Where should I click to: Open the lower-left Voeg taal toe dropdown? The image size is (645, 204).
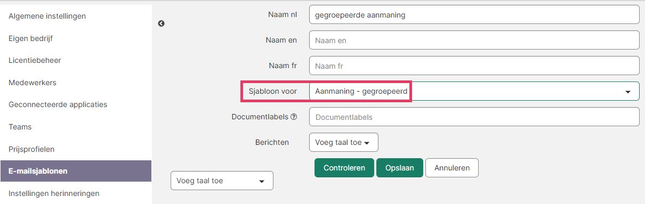click(222, 181)
